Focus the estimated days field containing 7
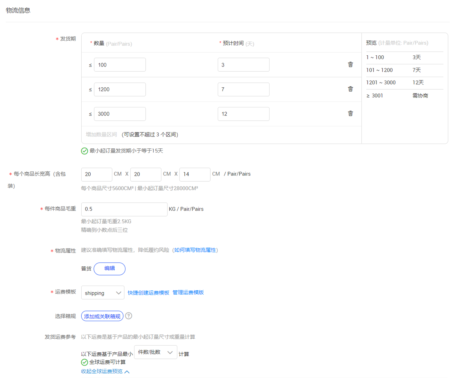This screenshot has width=453, height=378. [243, 90]
